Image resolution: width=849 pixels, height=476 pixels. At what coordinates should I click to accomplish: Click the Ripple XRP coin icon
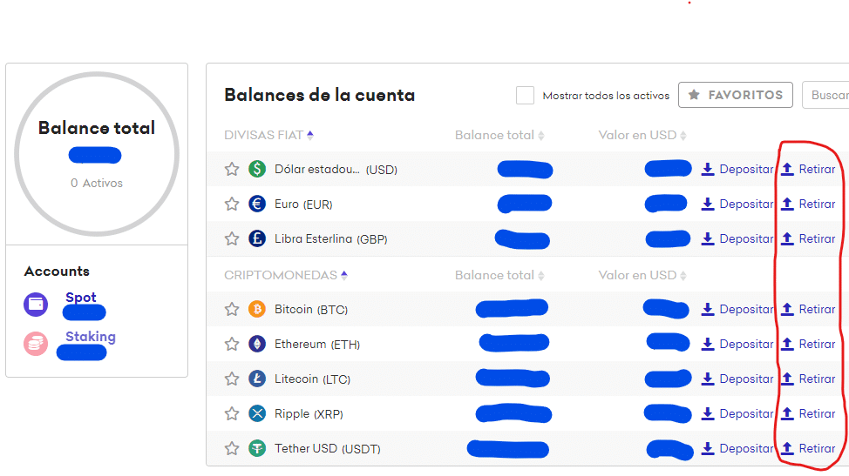tap(257, 413)
